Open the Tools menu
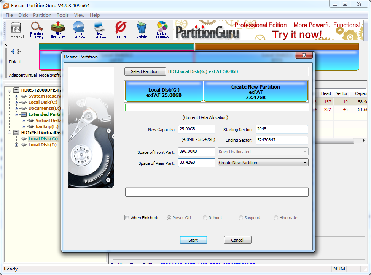 pos(63,15)
